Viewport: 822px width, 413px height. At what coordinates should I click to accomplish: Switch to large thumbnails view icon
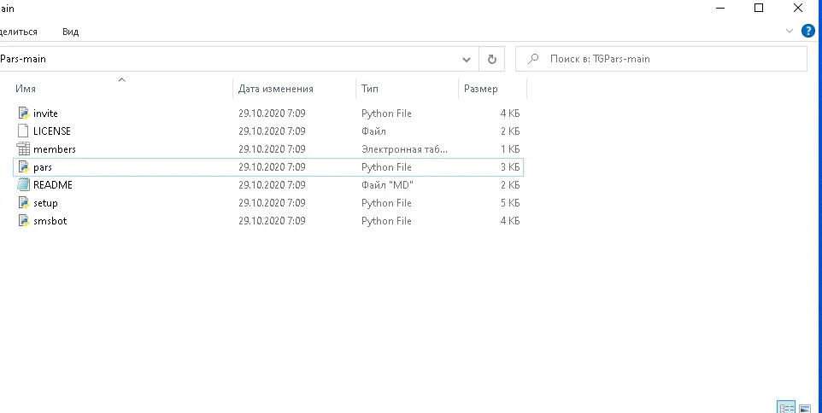pyautogui.click(x=805, y=407)
